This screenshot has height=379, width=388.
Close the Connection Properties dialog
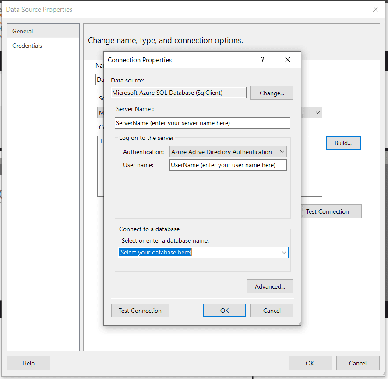tap(288, 60)
